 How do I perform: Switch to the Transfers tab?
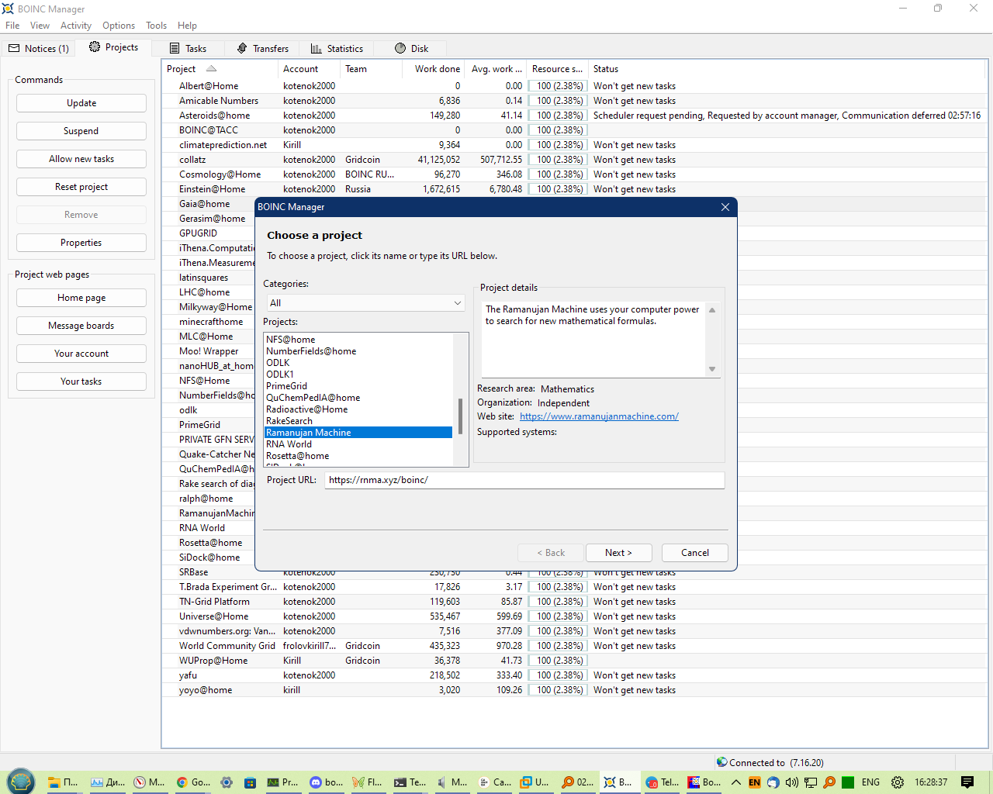(262, 48)
